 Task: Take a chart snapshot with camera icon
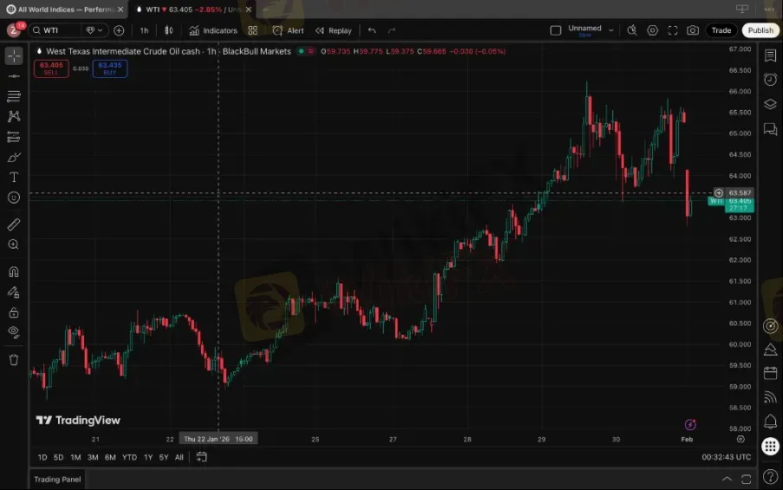click(x=693, y=30)
